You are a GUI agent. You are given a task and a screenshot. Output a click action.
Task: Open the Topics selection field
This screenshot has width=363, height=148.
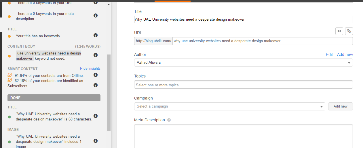point(243,85)
